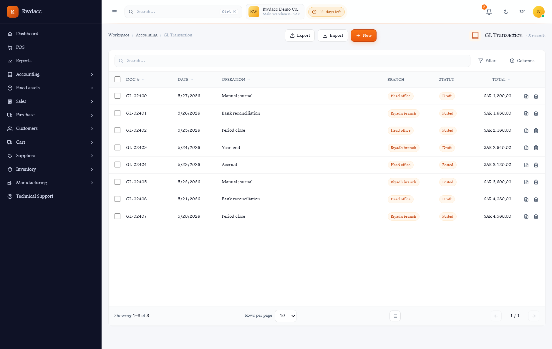552x349 pixels.
Task: Check the GL-02407 row checkbox
Action: click(117, 216)
